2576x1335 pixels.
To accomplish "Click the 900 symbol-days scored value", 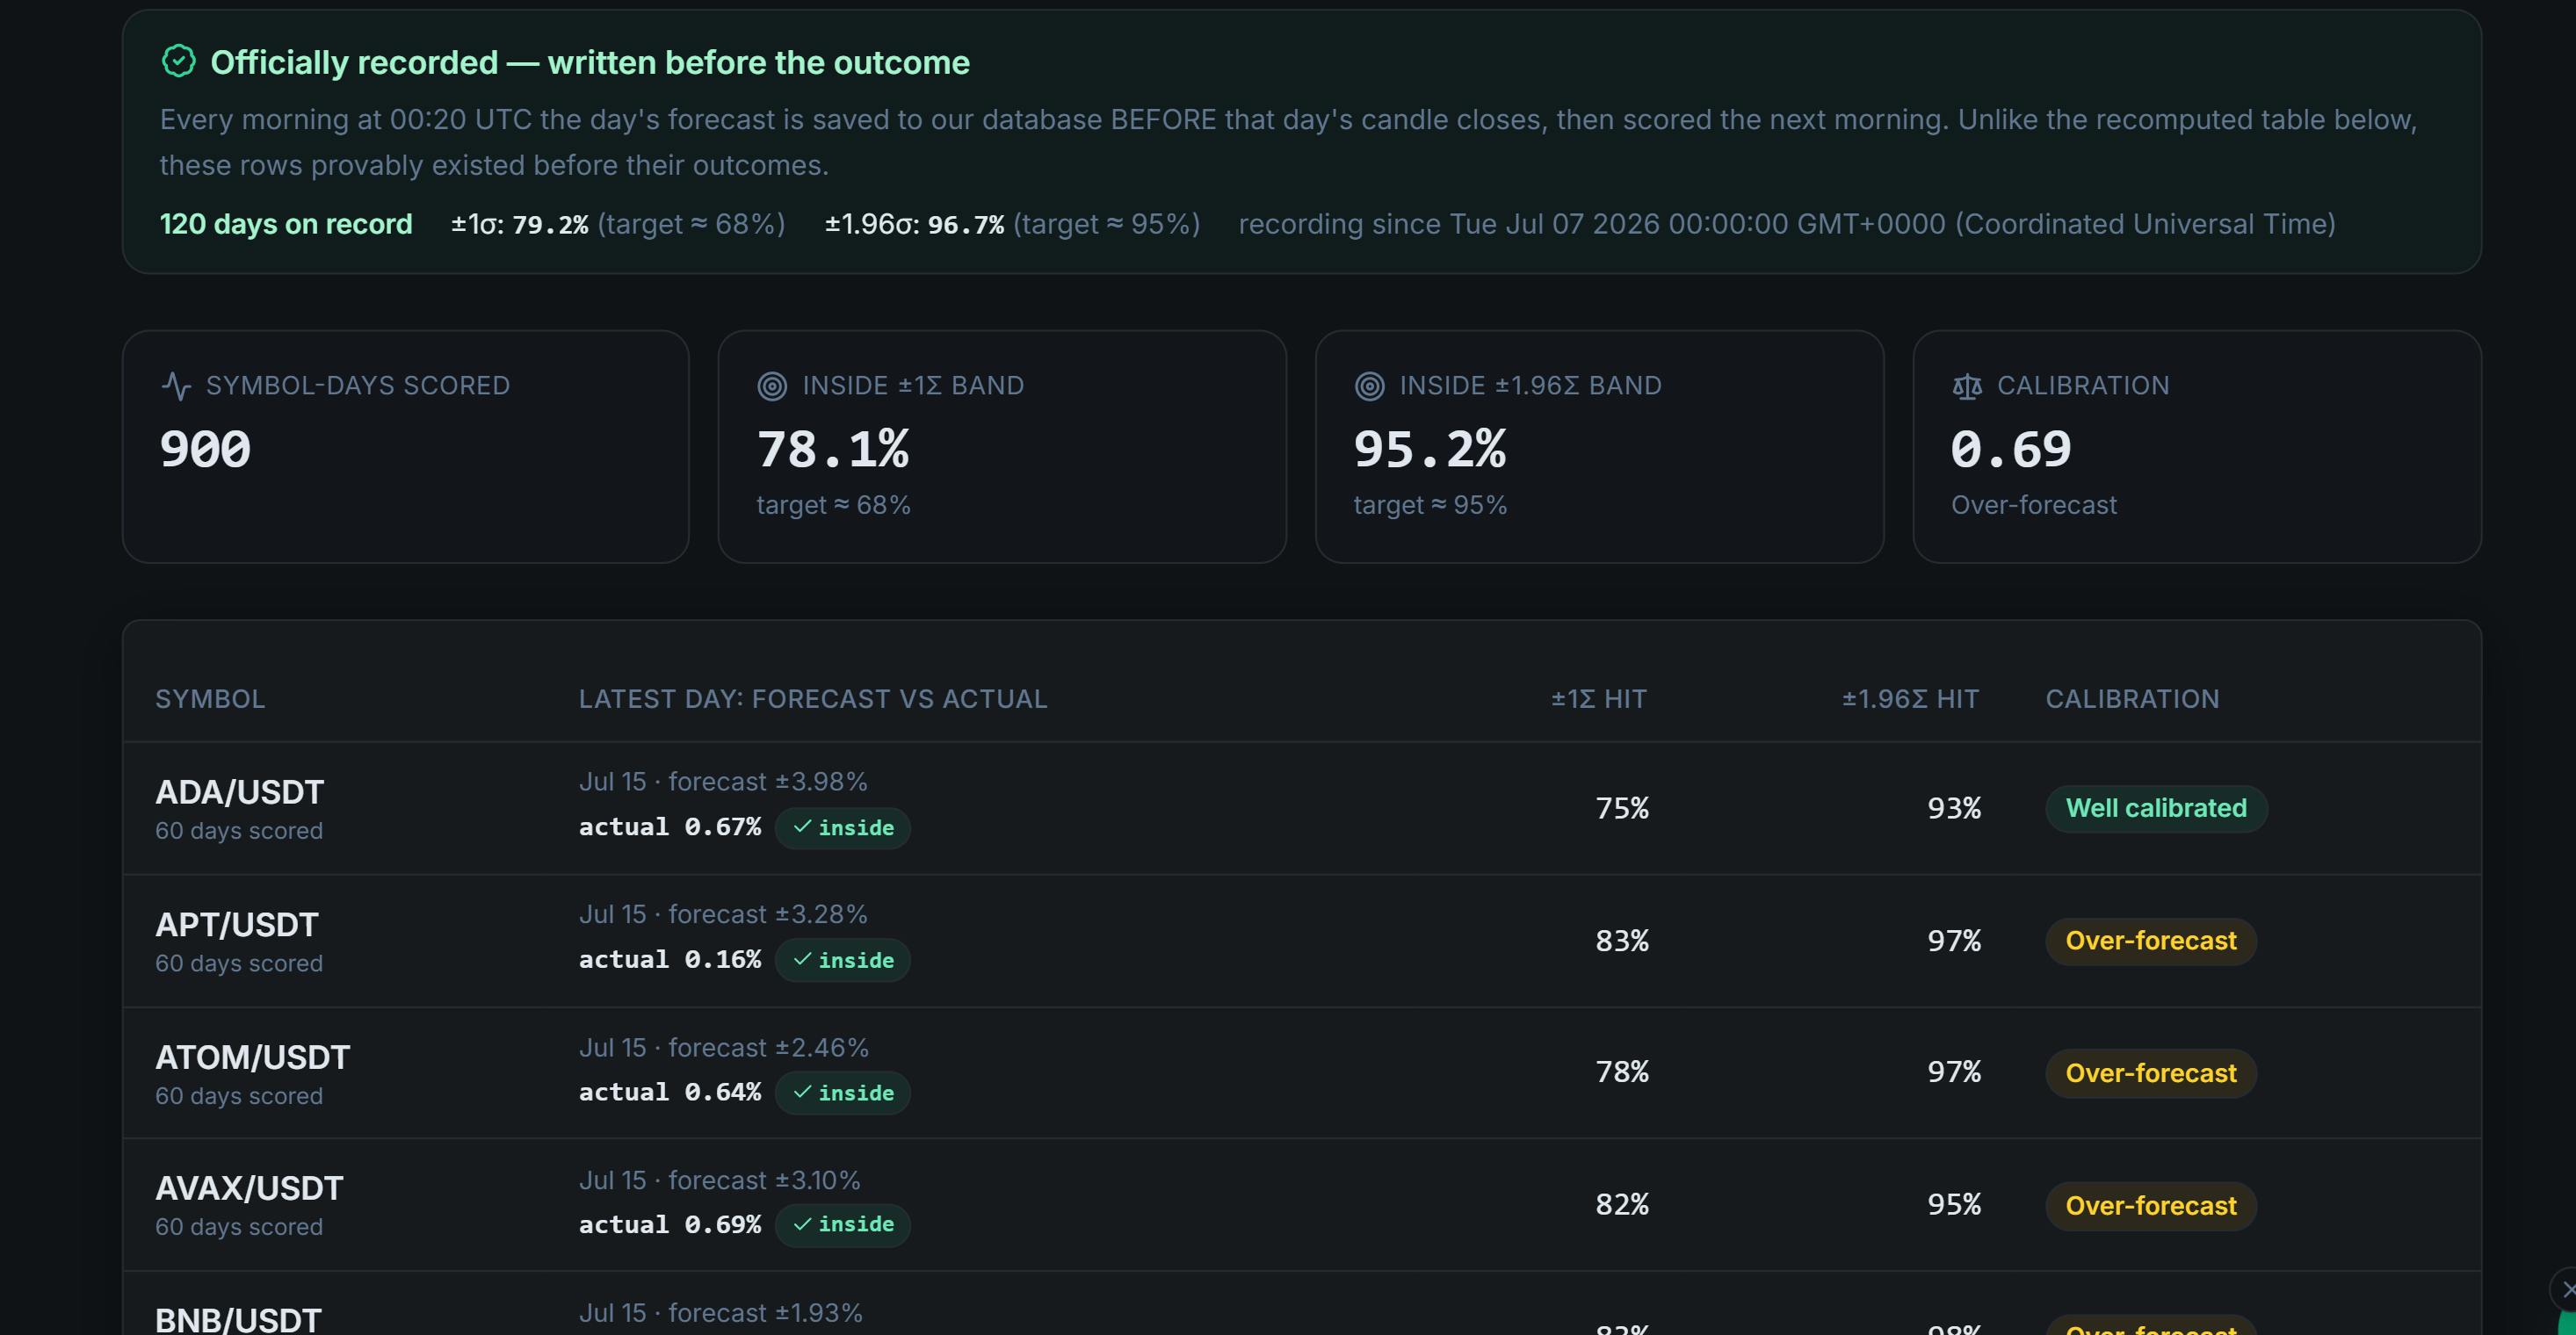I will point(206,449).
